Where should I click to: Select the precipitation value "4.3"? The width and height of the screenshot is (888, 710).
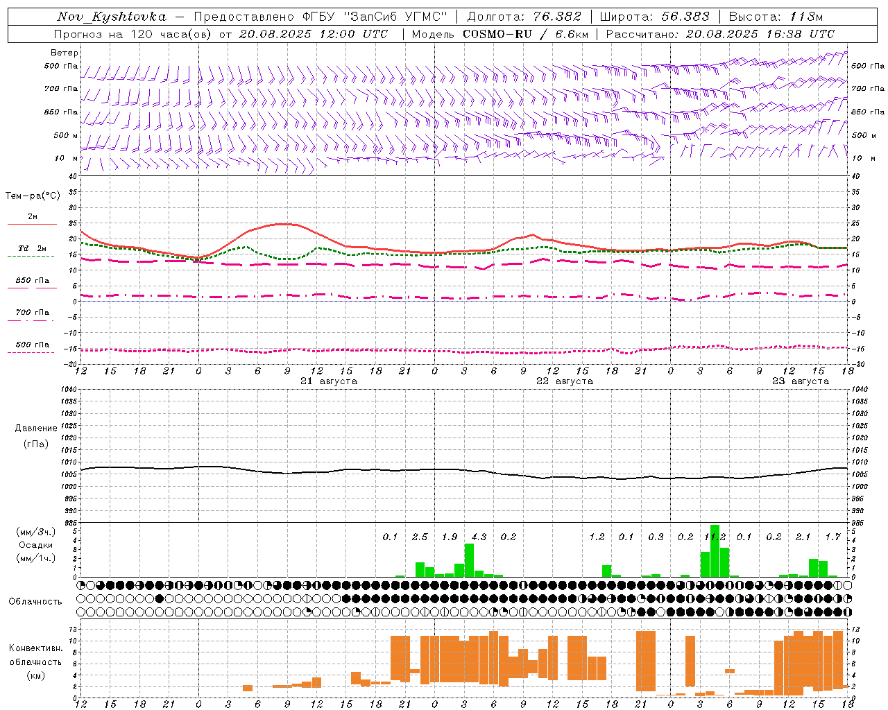coord(479,537)
